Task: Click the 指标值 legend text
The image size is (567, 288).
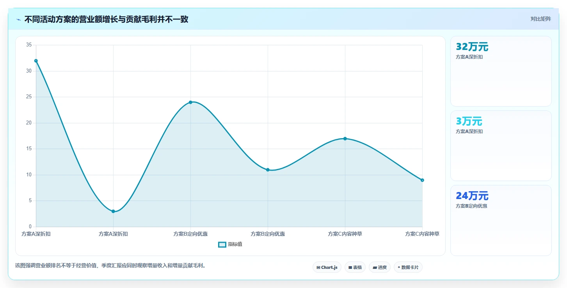Action: (235, 244)
